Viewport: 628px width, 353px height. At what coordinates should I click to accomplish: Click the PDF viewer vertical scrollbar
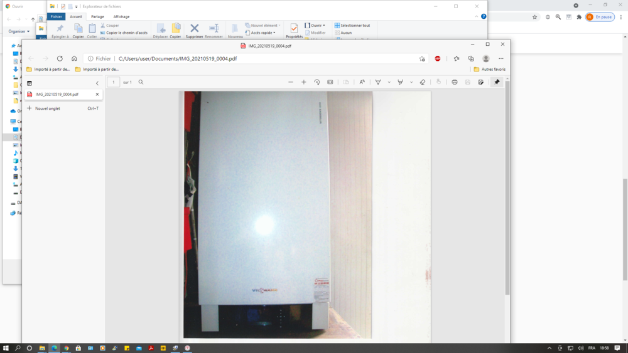pos(507,188)
